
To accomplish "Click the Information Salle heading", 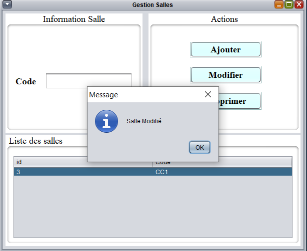I will click(74, 19).
